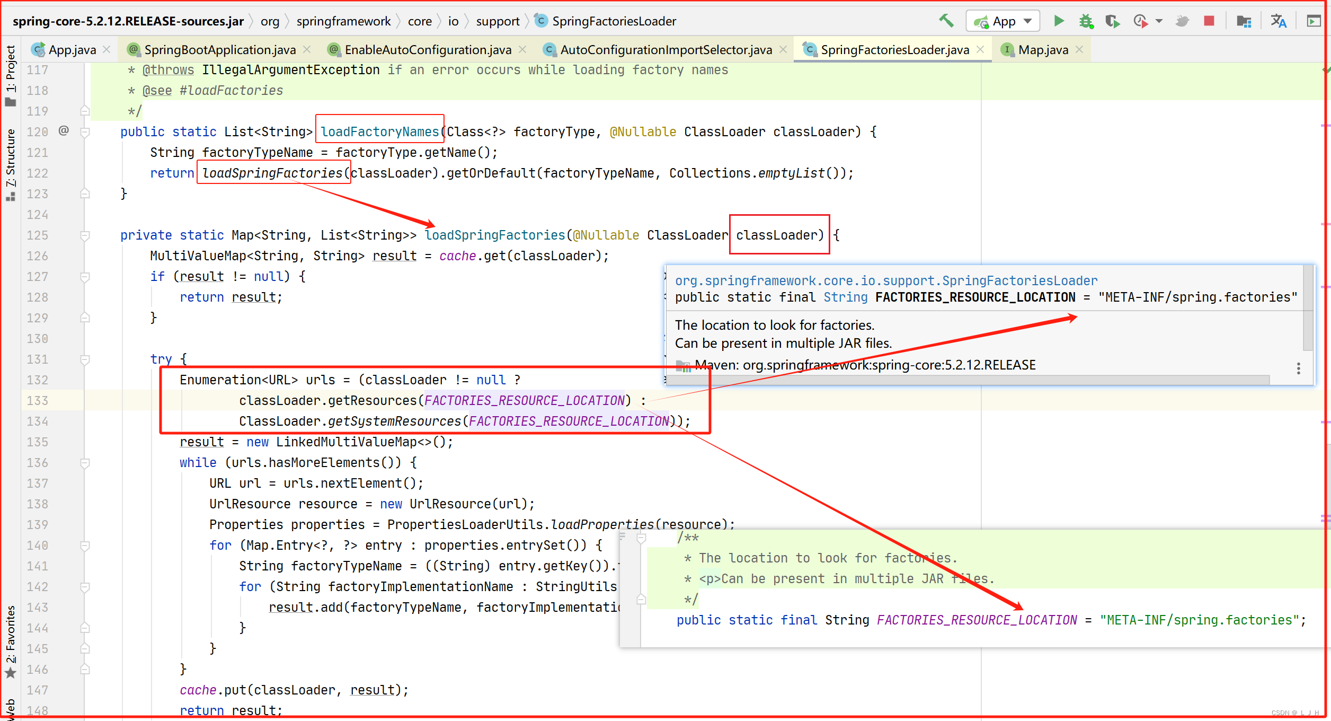Click the Favorites star icon
Image resolution: width=1331 pixels, height=721 pixels.
pos(11,673)
